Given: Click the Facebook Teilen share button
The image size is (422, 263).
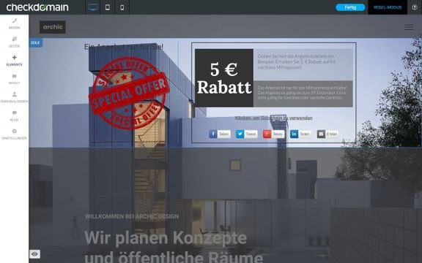Looking at the screenshot, I should click(220, 134).
